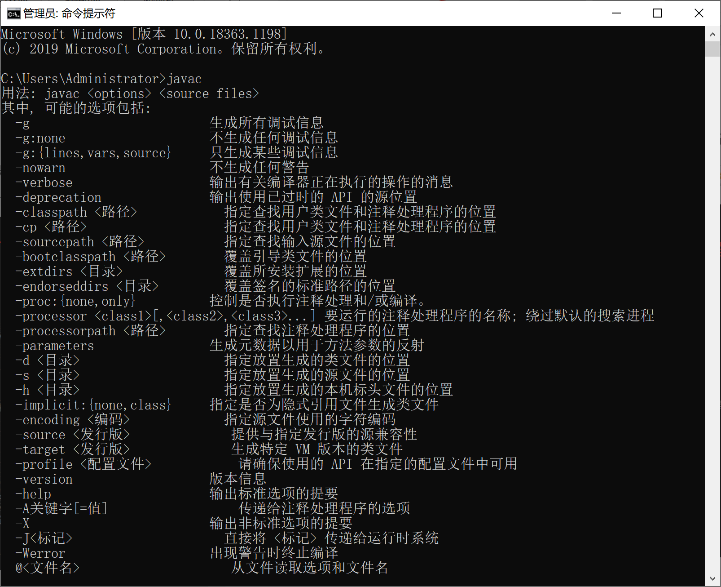This screenshot has height=587, width=721.
Task: Click the -profile <配置文件> option
Action: (84, 464)
